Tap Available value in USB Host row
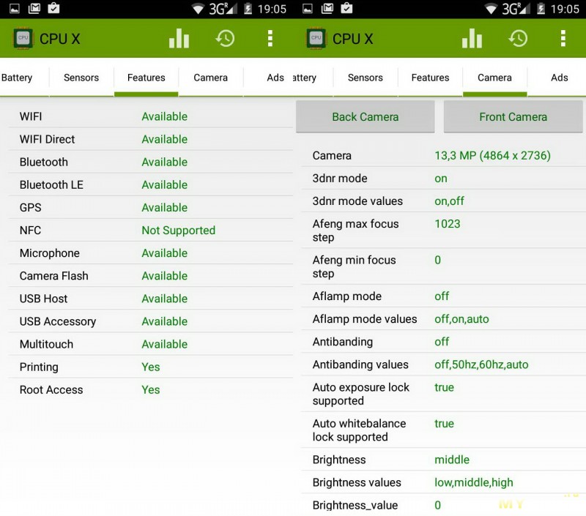This screenshot has height=516, width=586. (164, 299)
